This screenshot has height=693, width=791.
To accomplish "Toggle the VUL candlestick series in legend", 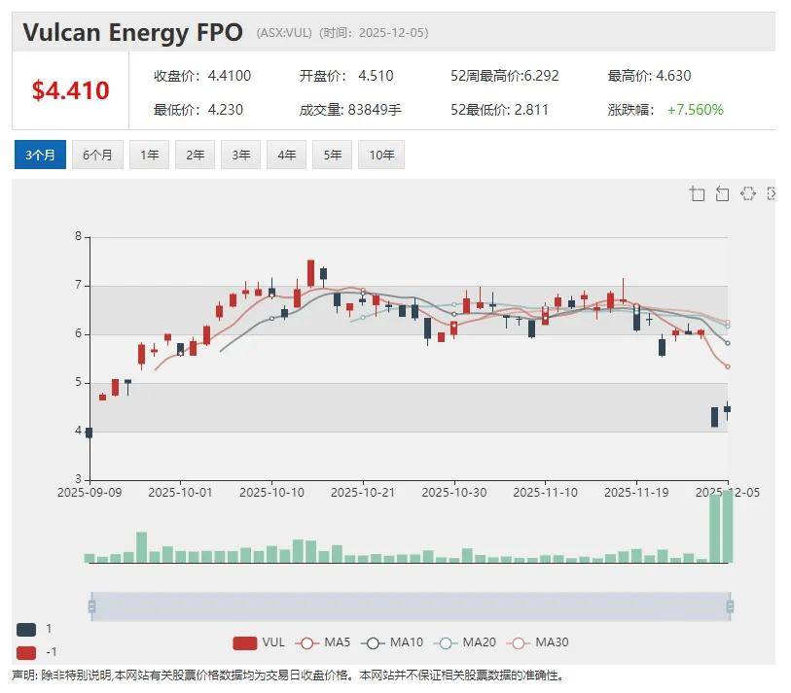I will pyautogui.click(x=259, y=642).
